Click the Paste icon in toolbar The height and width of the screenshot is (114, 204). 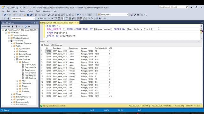[x=73, y=15]
